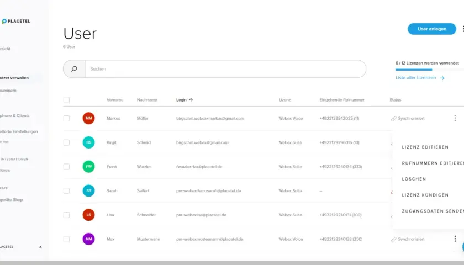Choose Rufnummern editieren from context menu
Screen dimensions: 464x265
(433, 163)
